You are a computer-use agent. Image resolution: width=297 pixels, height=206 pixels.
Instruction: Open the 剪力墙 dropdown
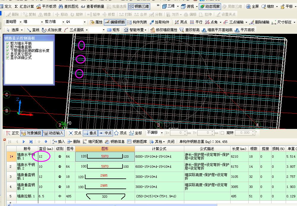click(63, 22)
